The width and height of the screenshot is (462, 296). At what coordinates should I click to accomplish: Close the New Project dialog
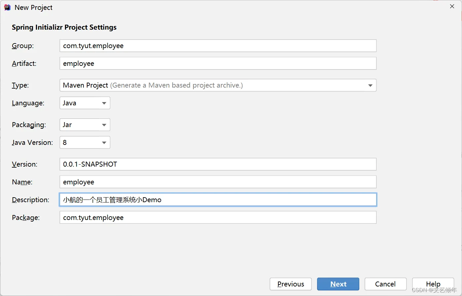click(452, 7)
